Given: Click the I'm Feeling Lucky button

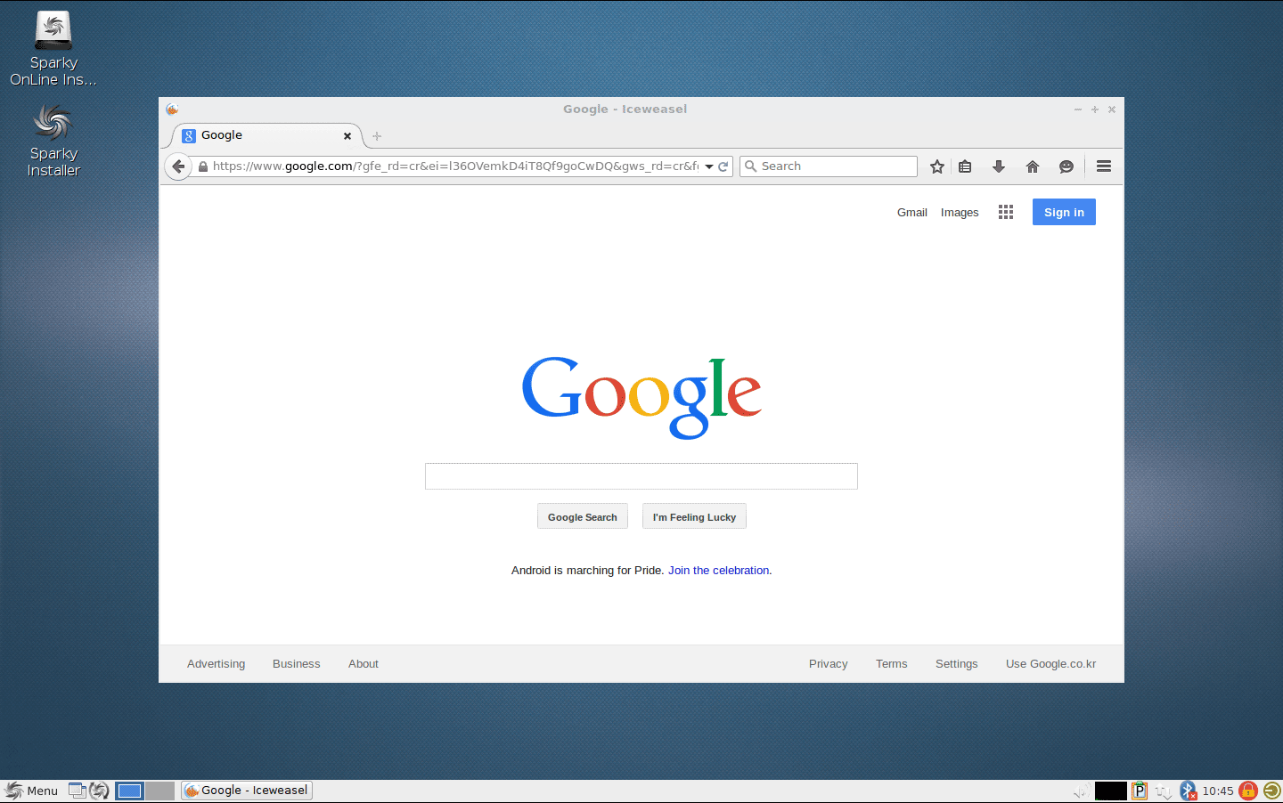Looking at the screenshot, I should click(x=694, y=516).
